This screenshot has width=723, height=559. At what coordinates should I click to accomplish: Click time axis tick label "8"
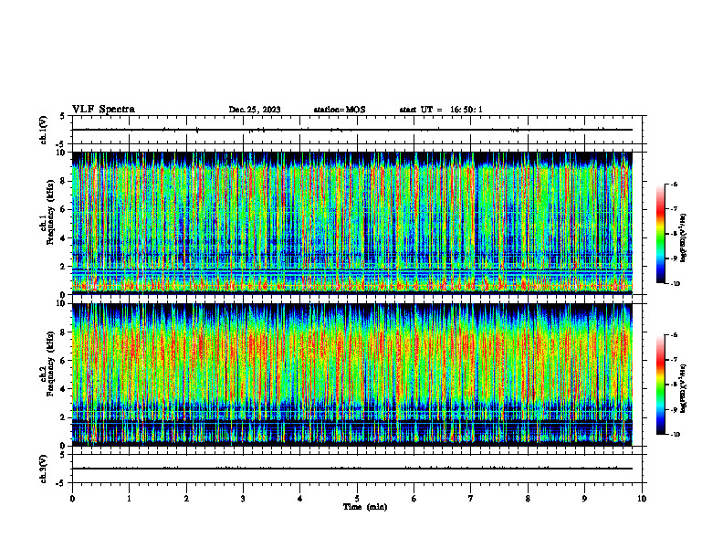[528, 499]
